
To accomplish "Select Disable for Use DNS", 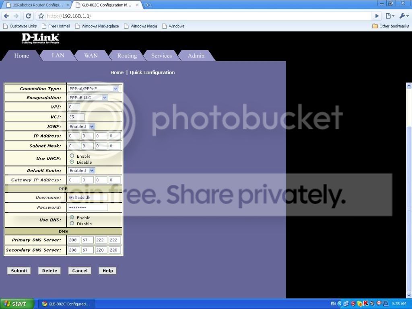I will coord(72,223).
